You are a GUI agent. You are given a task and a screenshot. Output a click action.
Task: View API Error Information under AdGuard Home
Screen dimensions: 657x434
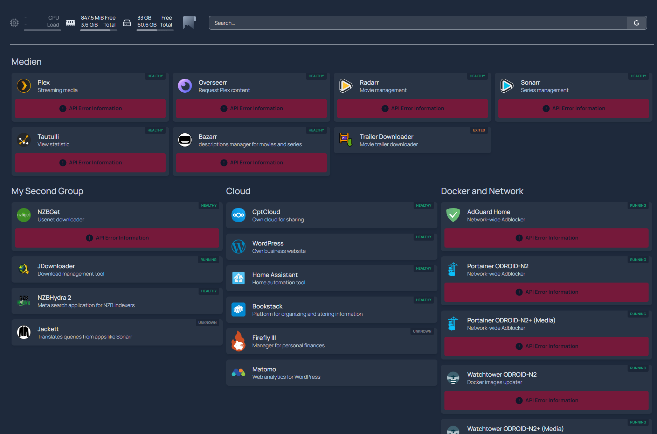coord(546,238)
